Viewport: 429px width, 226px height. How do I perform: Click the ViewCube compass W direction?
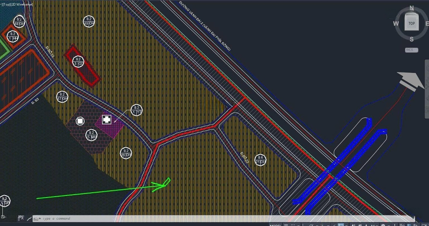click(x=396, y=23)
